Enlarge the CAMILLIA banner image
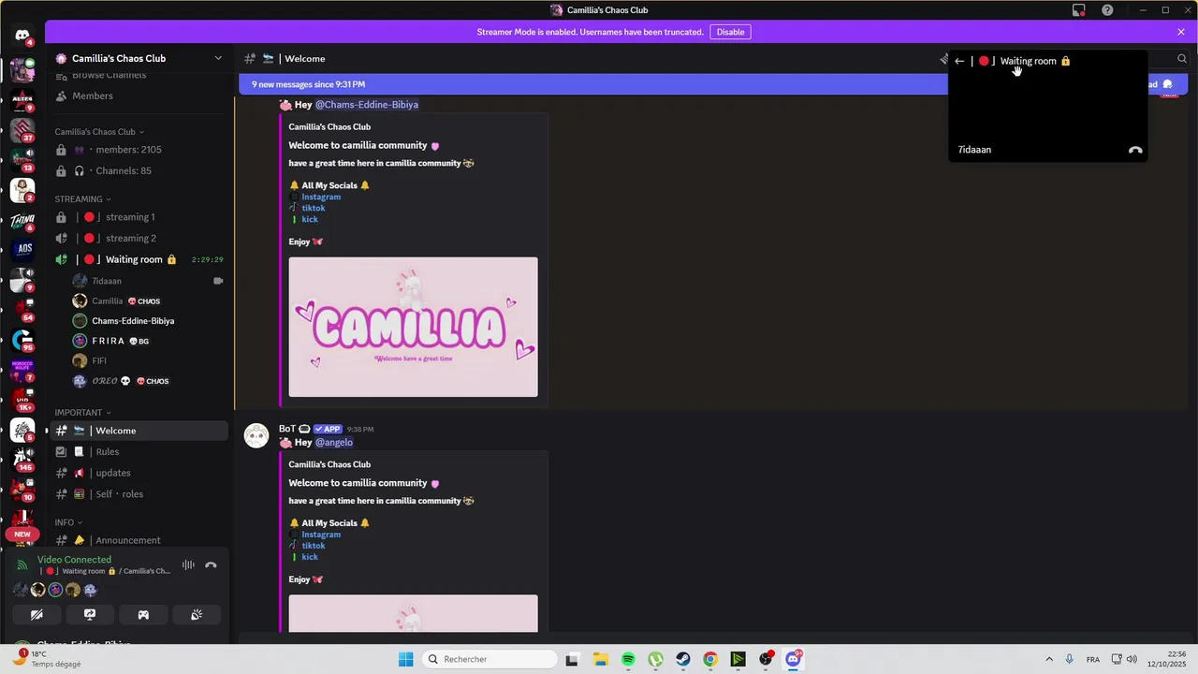The width and height of the screenshot is (1198, 674). point(413,327)
